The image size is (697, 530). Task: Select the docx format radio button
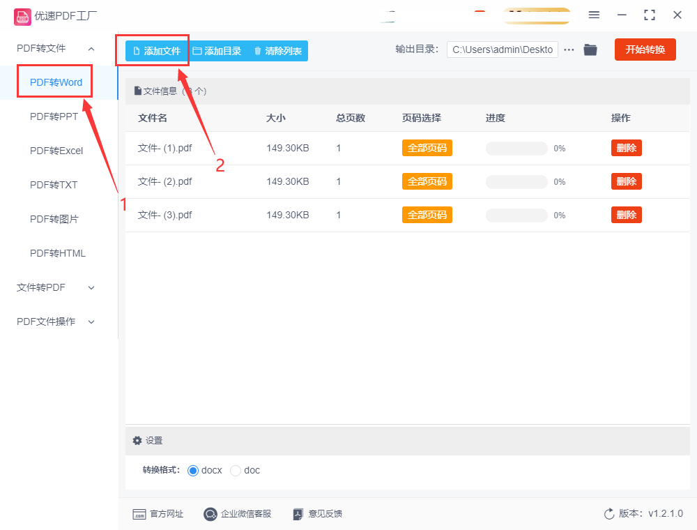coord(193,471)
